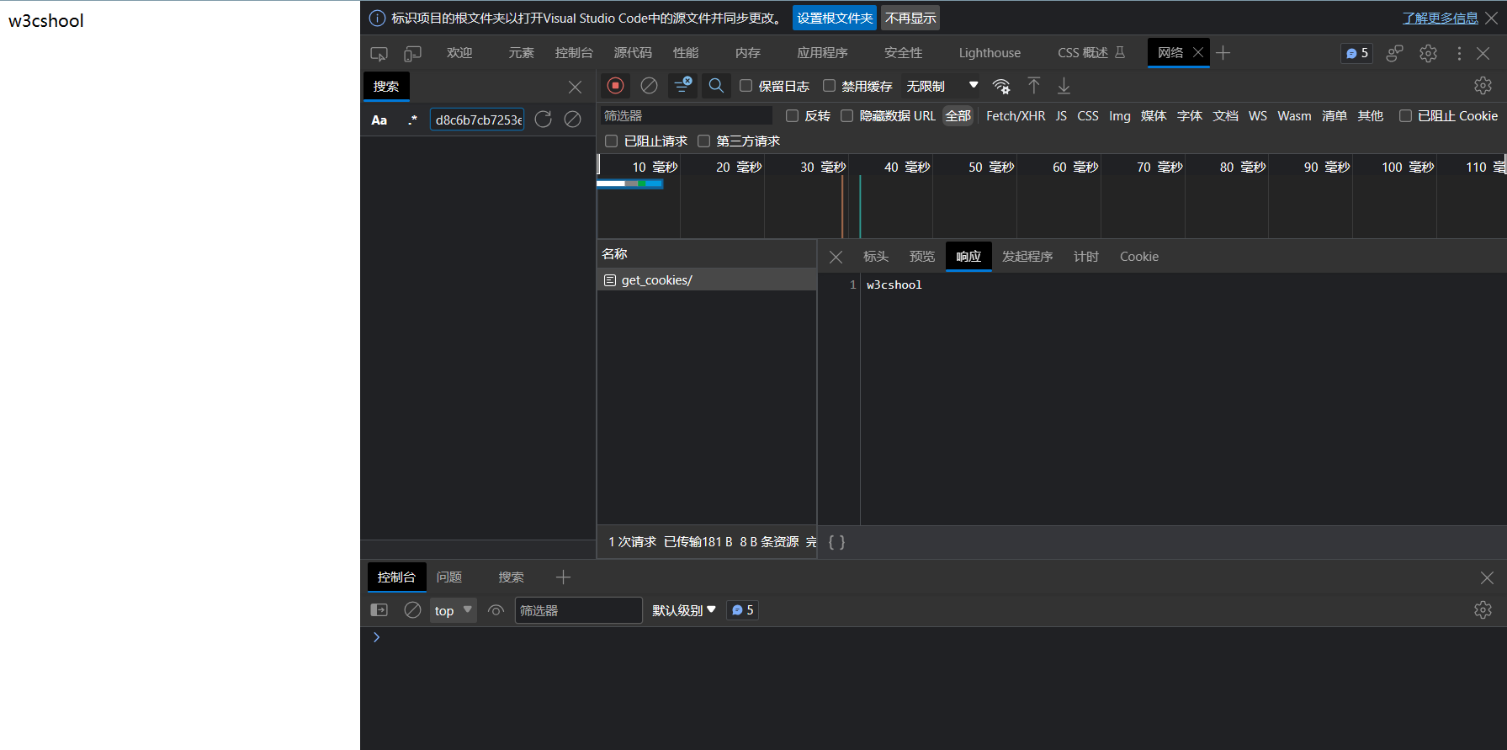The image size is (1507, 750).
Task: Click the 5 issues badge in top bar
Action: [x=1356, y=53]
